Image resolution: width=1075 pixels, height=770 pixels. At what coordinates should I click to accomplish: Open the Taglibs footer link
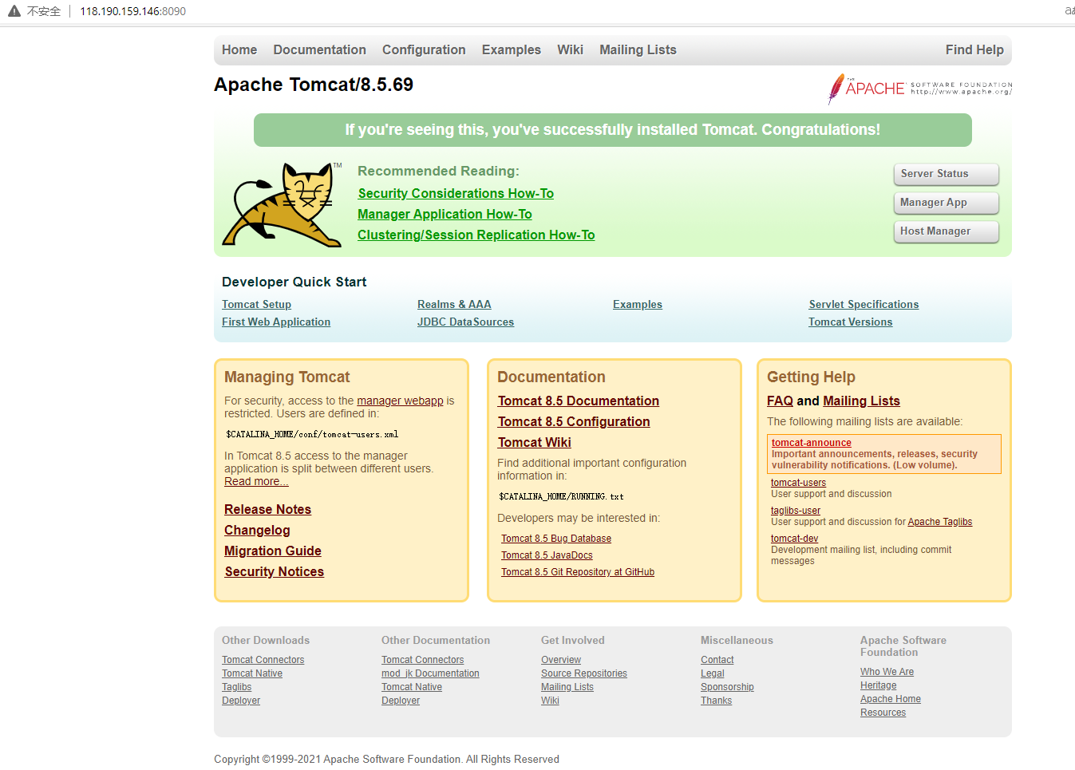(x=236, y=687)
